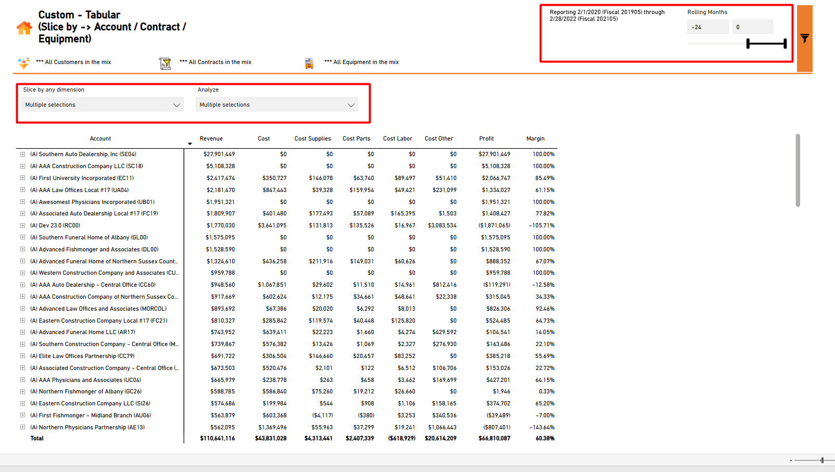
Task: Click the All Equipment in the mix label
Action: (361, 62)
